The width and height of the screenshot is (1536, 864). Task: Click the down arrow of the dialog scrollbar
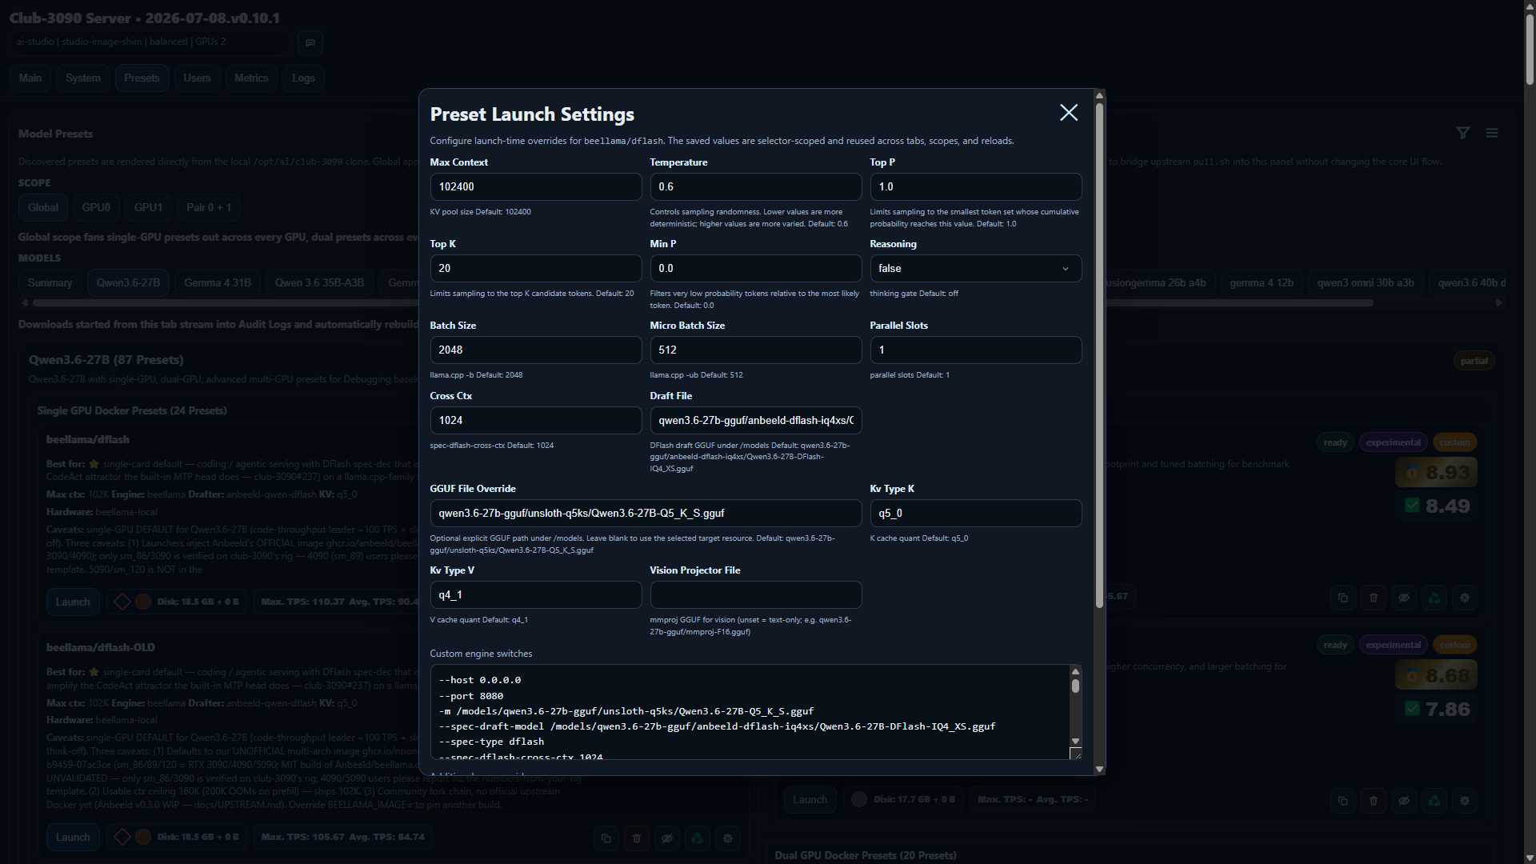tap(1099, 769)
